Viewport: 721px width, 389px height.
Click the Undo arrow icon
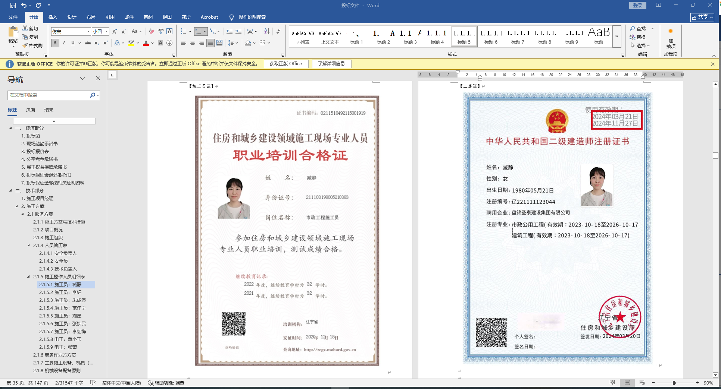(x=24, y=6)
